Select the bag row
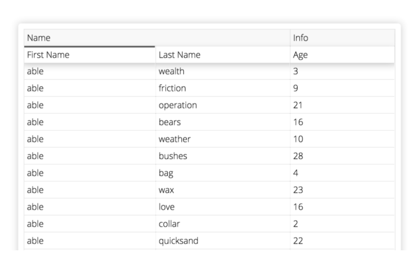The width and height of the screenshot is (416, 257). 209,173
